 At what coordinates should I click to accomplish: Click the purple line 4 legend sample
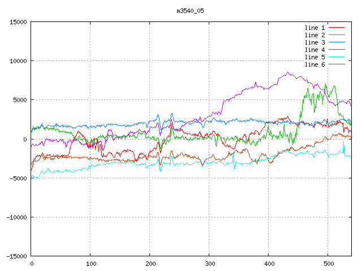click(337, 50)
